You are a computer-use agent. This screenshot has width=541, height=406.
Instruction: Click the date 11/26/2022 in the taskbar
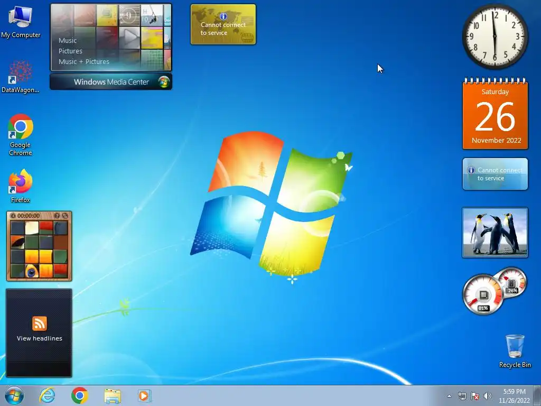coord(514,401)
